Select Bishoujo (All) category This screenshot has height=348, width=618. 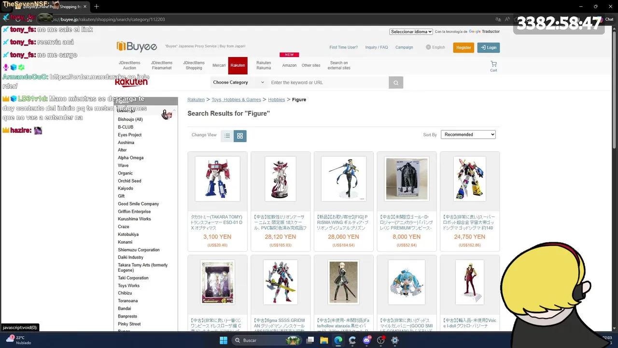[x=130, y=119]
